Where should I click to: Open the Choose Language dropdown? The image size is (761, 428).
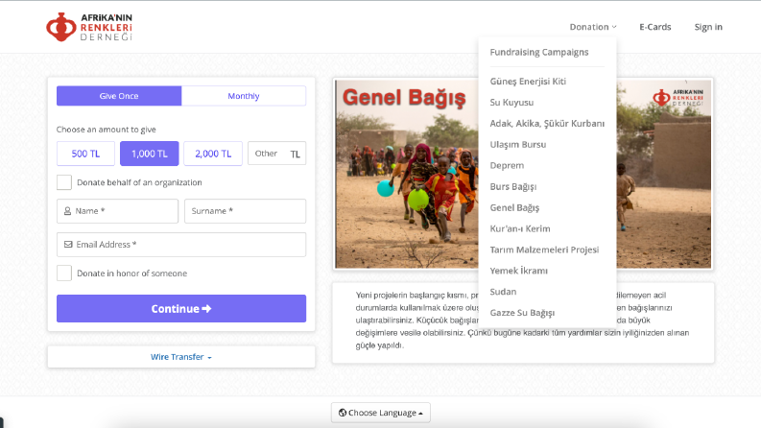[x=381, y=413]
